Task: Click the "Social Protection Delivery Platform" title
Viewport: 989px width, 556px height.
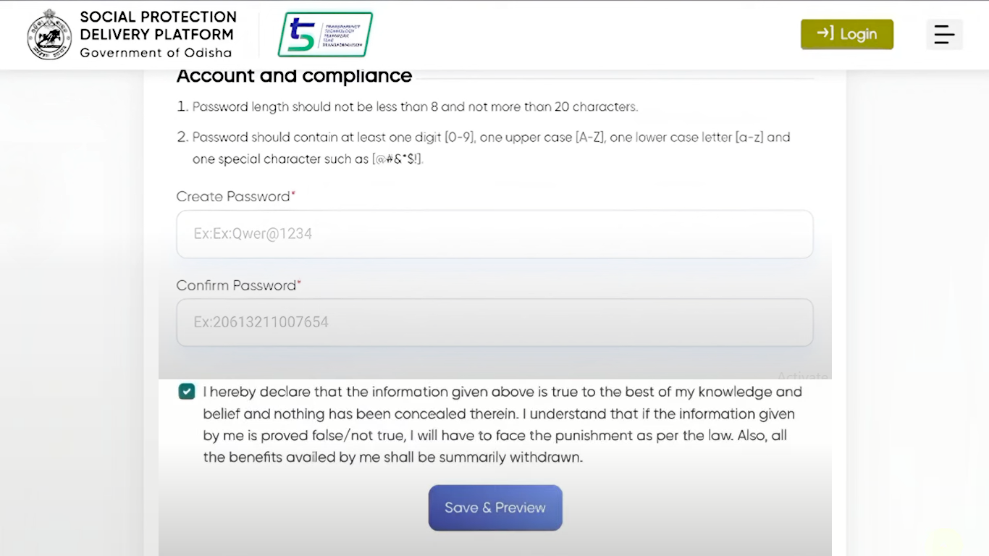Action: [x=158, y=25]
